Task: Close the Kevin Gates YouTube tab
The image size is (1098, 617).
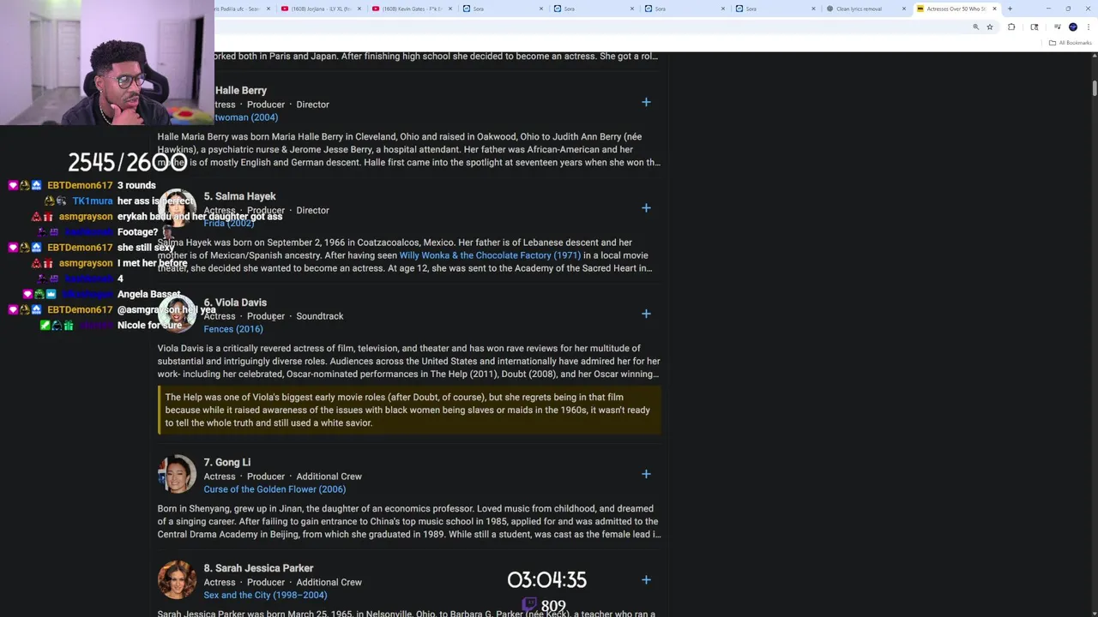Action: 450,9
